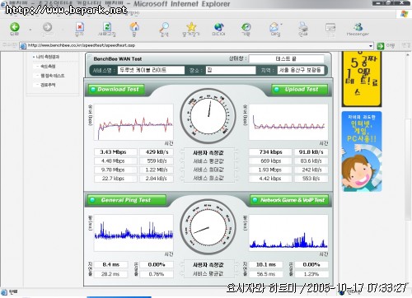Screen dimensions: 412x298
Task: Click the page icon in address bar
Action: click(23, 45)
